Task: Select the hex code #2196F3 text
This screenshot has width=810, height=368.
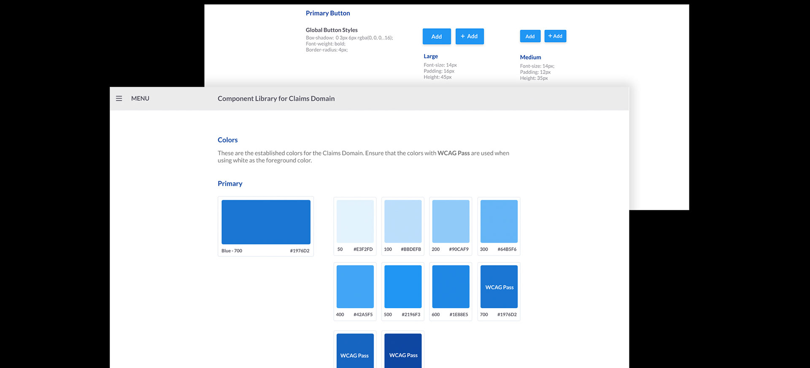Action: (411, 314)
